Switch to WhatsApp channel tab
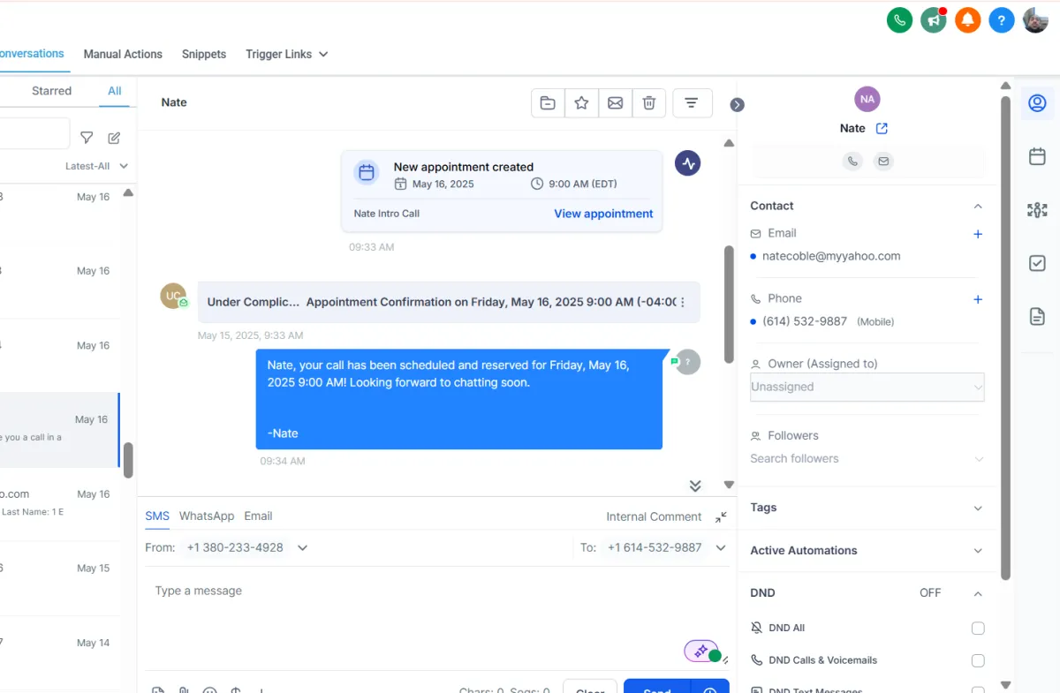Image resolution: width=1060 pixels, height=693 pixels. point(207,516)
